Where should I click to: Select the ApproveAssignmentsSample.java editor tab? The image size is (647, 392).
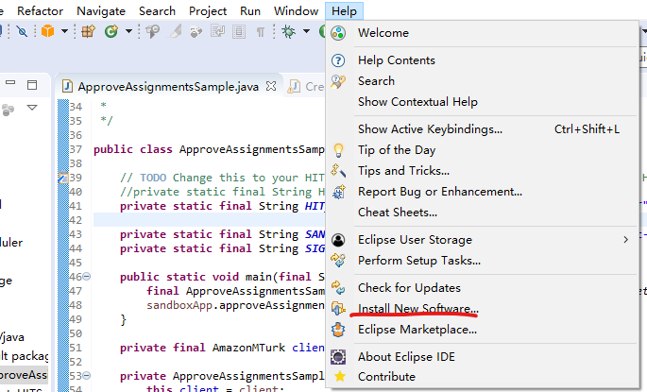point(168,87)
